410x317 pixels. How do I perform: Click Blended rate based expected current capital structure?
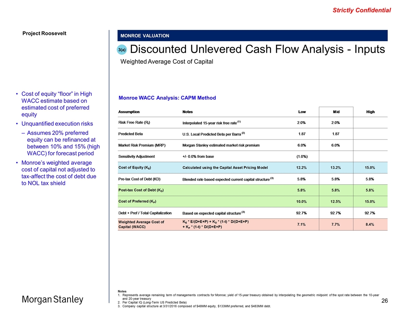click(x=228, y=179)
